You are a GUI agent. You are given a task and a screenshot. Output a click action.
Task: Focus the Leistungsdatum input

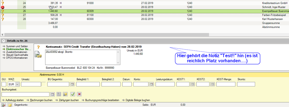pos(165,84)
